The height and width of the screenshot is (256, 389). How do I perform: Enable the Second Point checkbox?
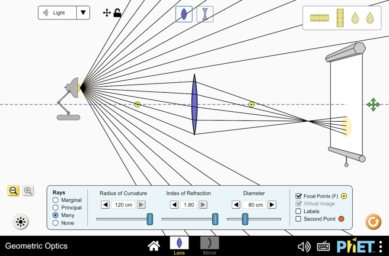click(x=298, y=219)
